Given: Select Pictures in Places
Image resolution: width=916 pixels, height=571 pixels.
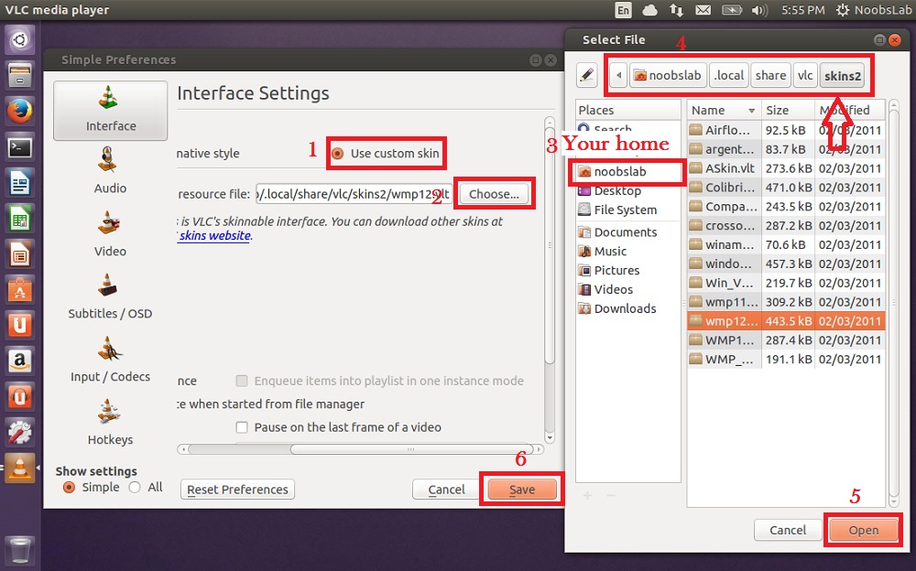Looking at the screenshot, I should pyautogui.click(x=628, y=270).
